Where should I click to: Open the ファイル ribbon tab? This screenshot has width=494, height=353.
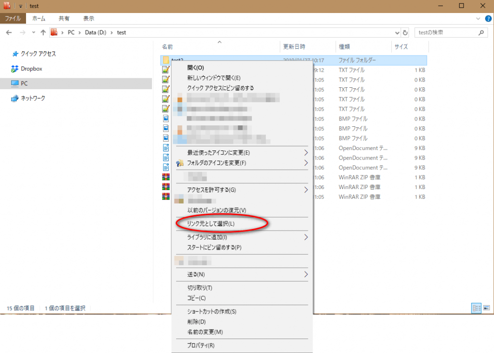13,18
